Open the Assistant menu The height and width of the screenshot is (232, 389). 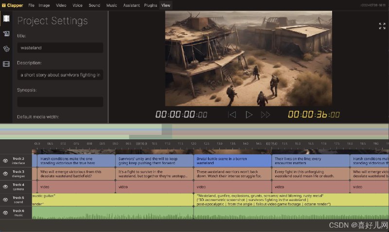(x=131, y=5)
